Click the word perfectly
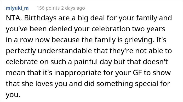 tap(21, 51)
